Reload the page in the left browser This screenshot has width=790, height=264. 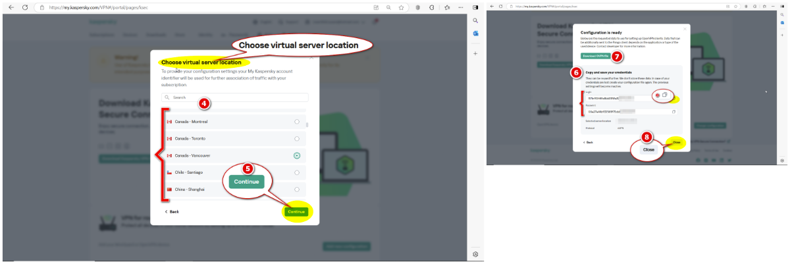[x=25, y=7]
